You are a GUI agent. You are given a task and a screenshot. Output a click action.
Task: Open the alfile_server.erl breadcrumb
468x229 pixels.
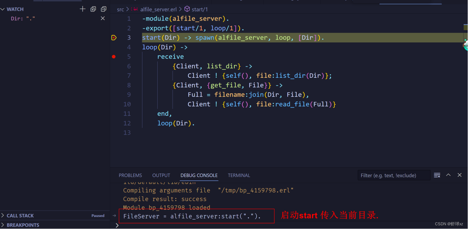158,10
